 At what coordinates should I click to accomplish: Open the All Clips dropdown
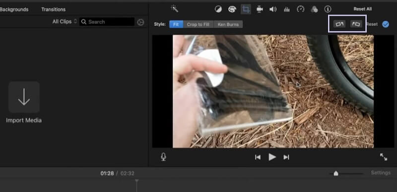tap(65, 22)
